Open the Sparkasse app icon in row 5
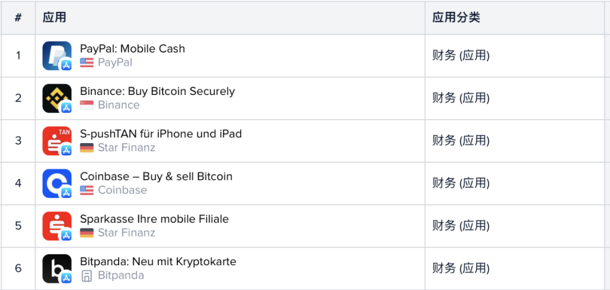 point(57,226)
